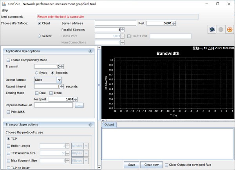Click the Server address input field
The height and width of the screenshot is (170, 235).
pyautogui.click(x=115, y=23)
